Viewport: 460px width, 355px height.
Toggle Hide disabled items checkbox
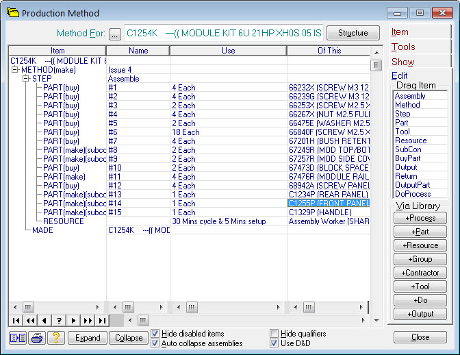[x=155, y=334]
